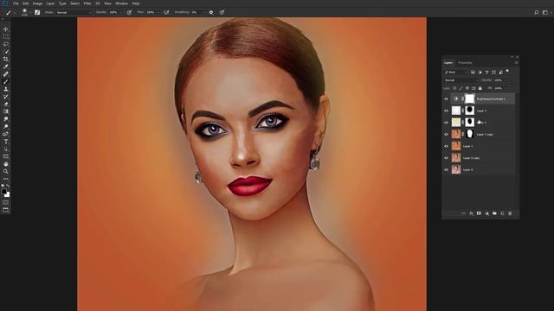
Task: Toggle pressure for opacity button
Action: [x=129, y=12]
